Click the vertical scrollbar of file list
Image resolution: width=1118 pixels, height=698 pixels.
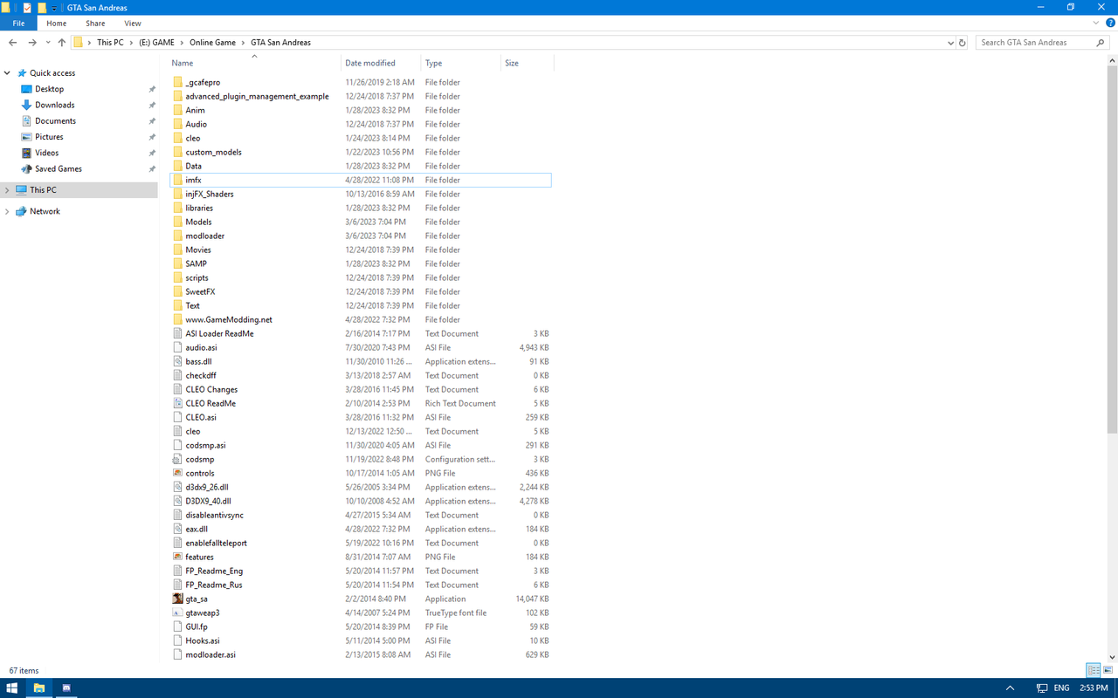pos(1112,250)
